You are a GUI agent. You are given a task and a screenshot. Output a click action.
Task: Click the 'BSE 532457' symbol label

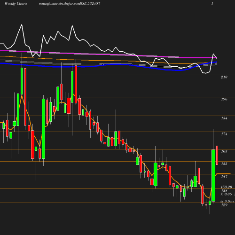click(90, 3)
